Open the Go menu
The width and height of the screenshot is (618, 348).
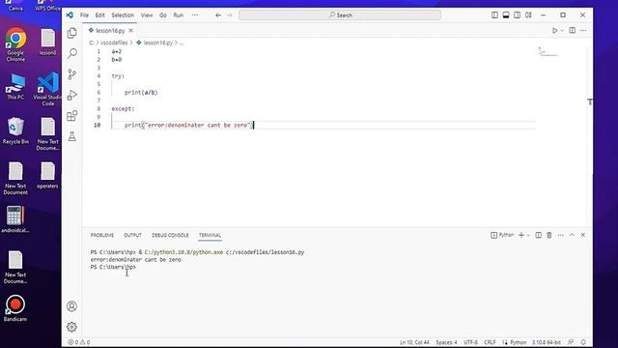tap(163, 15)
